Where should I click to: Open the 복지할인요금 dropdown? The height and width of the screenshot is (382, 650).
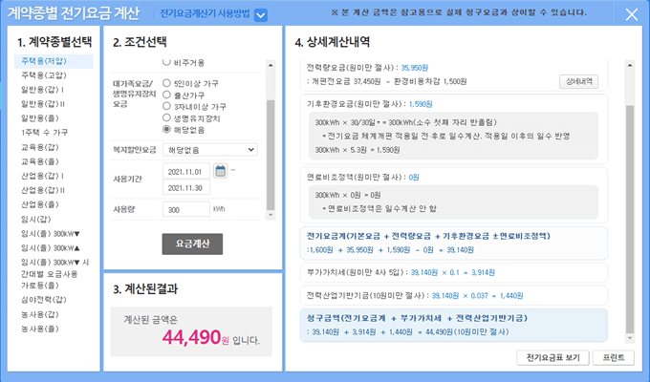(x=210, y=150)
